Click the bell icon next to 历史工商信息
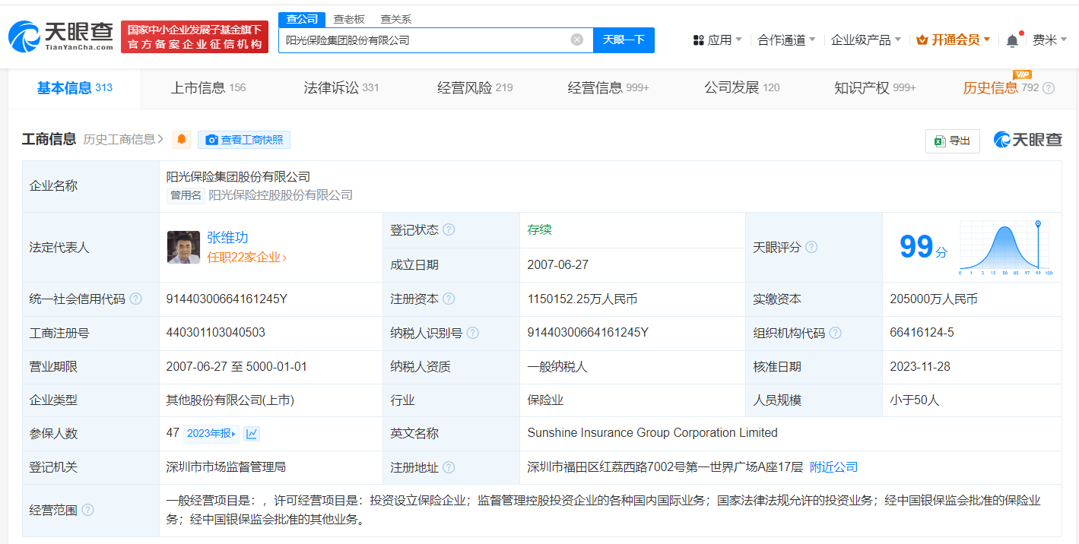This screenshot has width=1079, height=544. click(180, 140)
